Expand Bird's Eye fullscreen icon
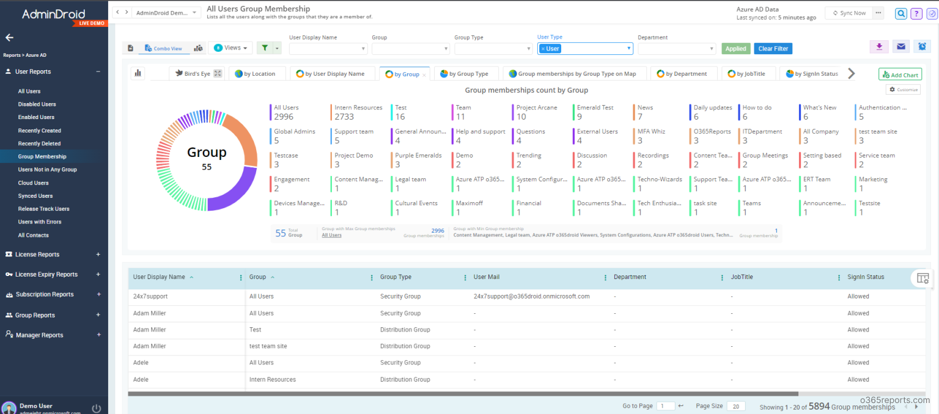The image size is (939, 414). 218,74
